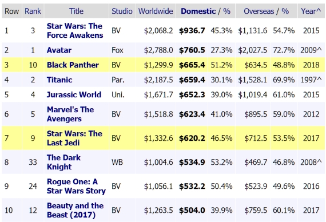Sort by Overseas column header
This screenshot has width=326, height=222.
tap(259, 11)
